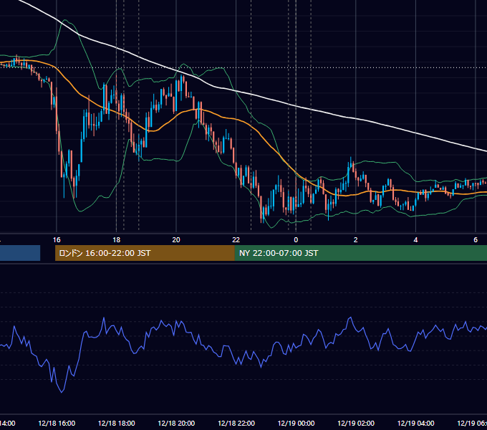487x430 pixels.
Task: Click the hour label 6 on price chart axis
Action: (476, 240)
